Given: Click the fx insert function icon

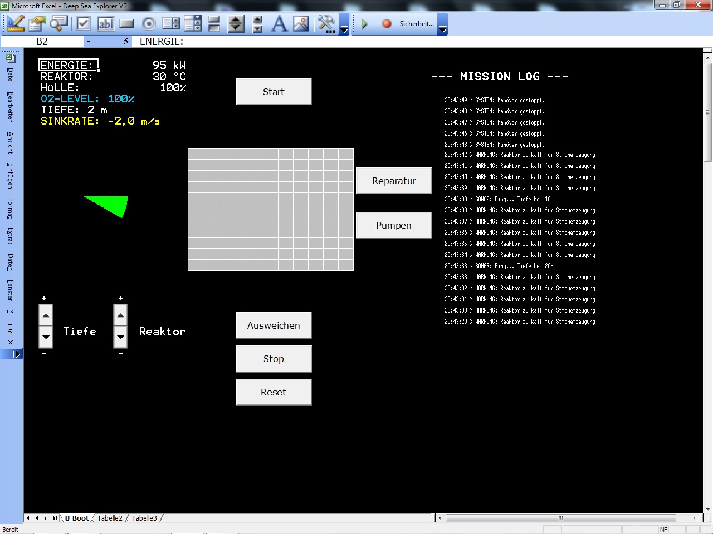Looking at the screenshot, I should click(126, 41).
